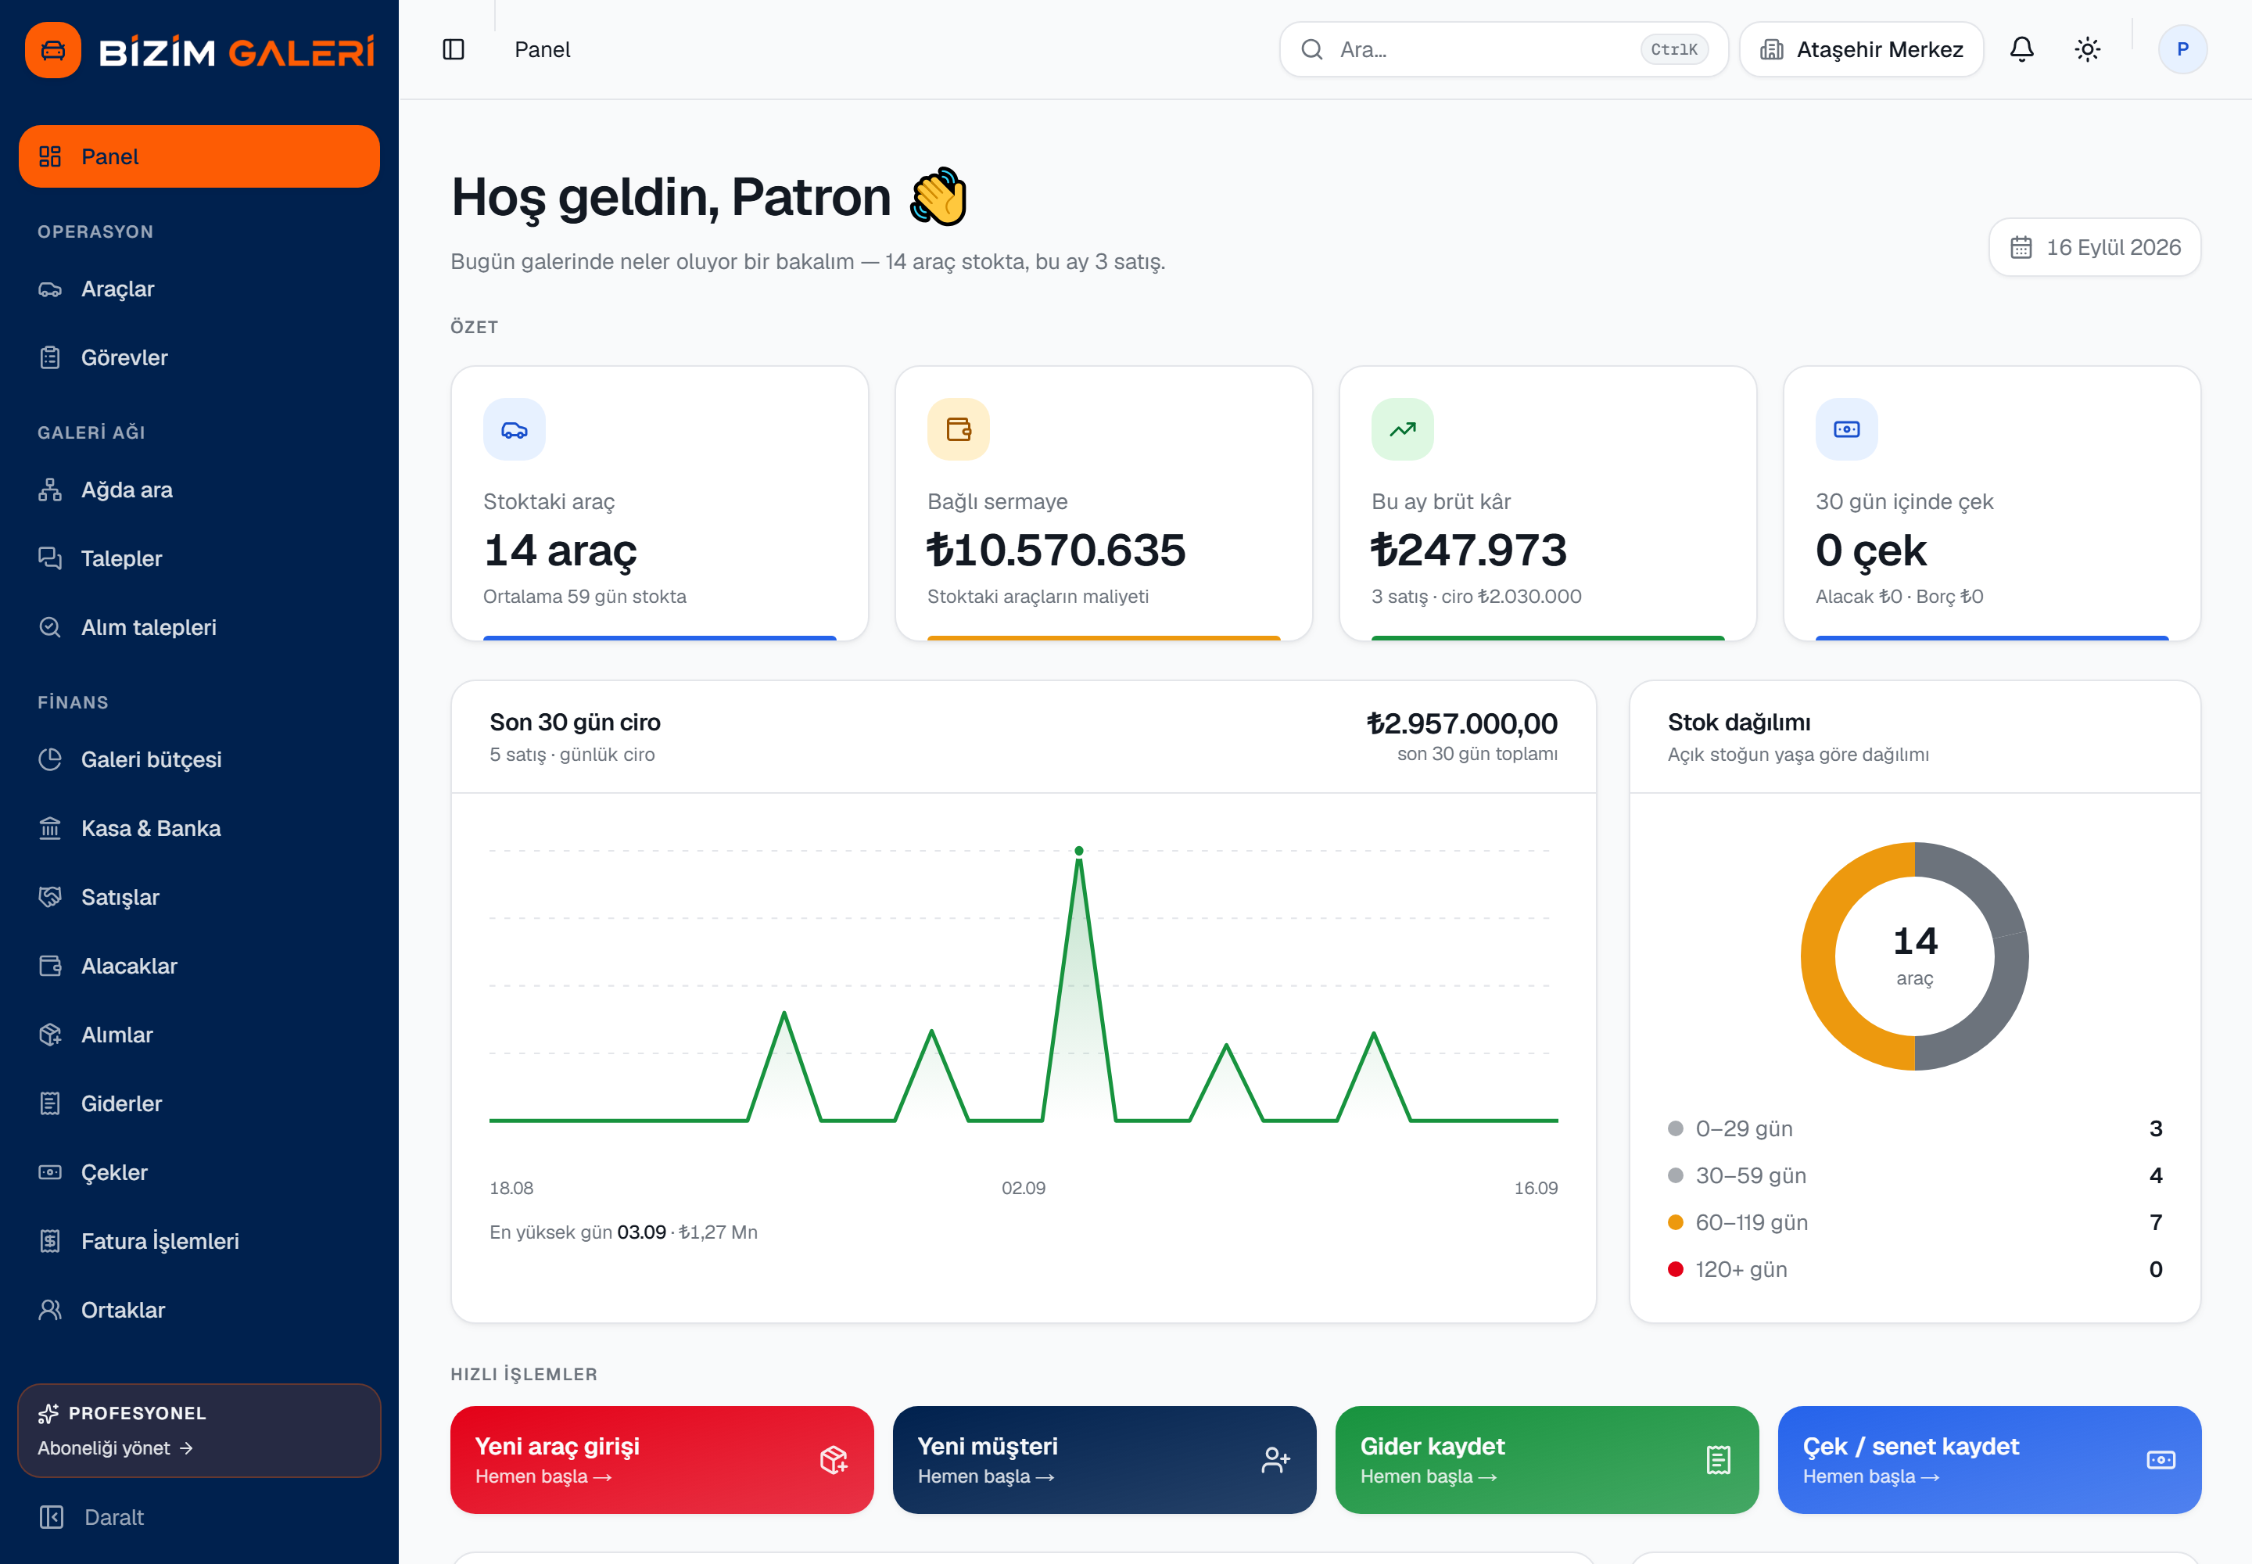Click the peak point on the ciro chart

tap(1079, 851)
